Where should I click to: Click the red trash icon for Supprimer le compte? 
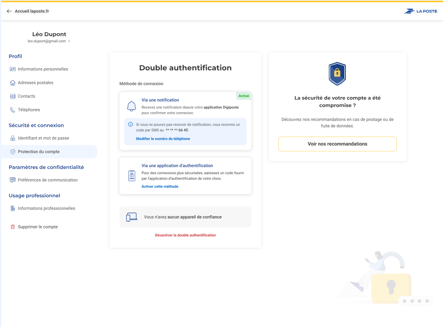pos(13,227)
